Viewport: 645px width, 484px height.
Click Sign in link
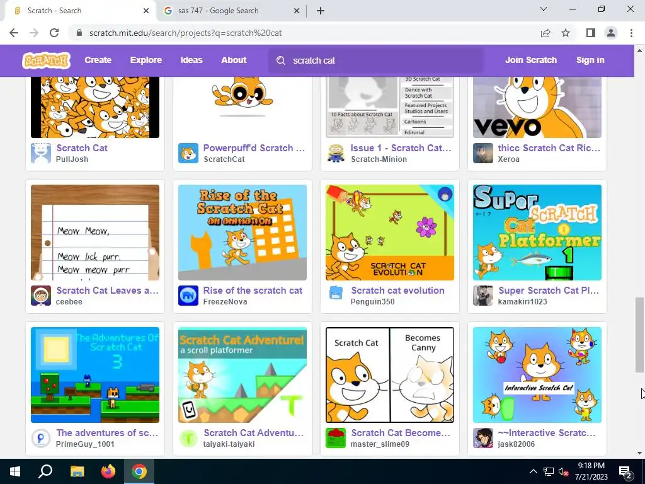590,60
